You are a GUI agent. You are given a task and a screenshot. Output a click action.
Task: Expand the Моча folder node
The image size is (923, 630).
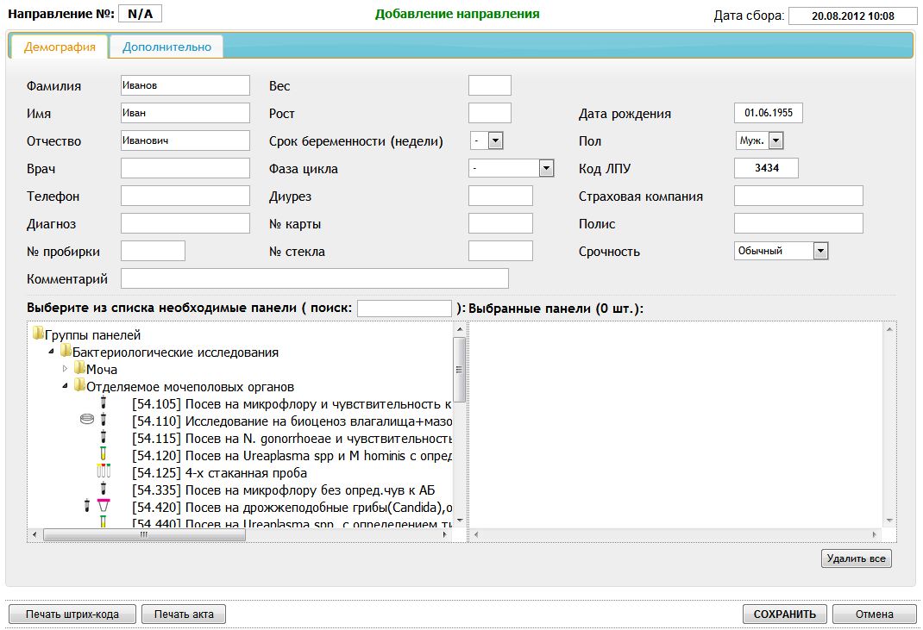[66, 369]
